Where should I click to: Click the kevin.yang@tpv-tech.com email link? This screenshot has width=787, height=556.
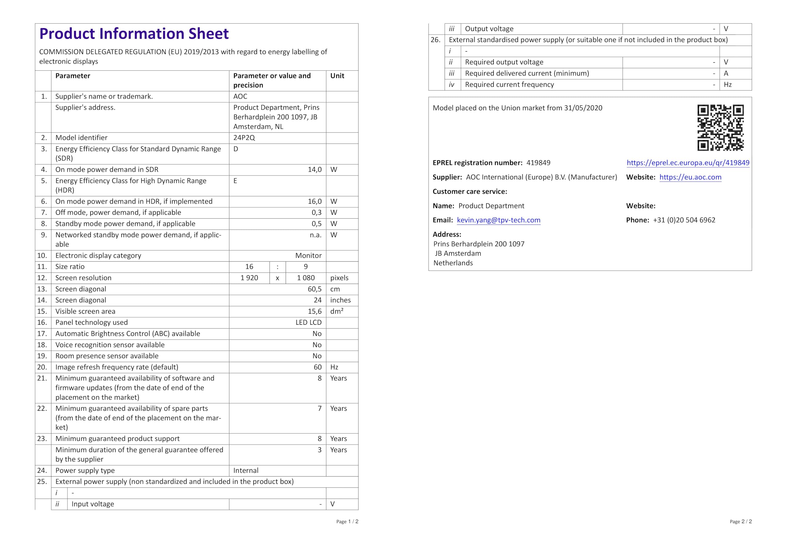498,220
